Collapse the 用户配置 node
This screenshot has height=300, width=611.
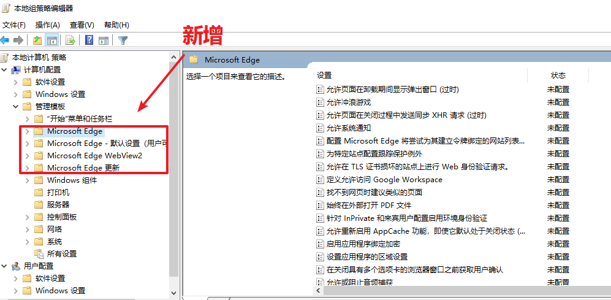4,266
